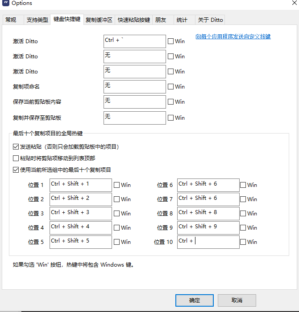Click the 位置 6 hotkey field
Screen dimensions: 299x312
[x=208, y=185]
